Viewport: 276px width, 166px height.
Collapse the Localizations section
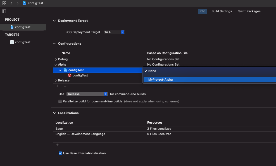click(x=54, y=113)
